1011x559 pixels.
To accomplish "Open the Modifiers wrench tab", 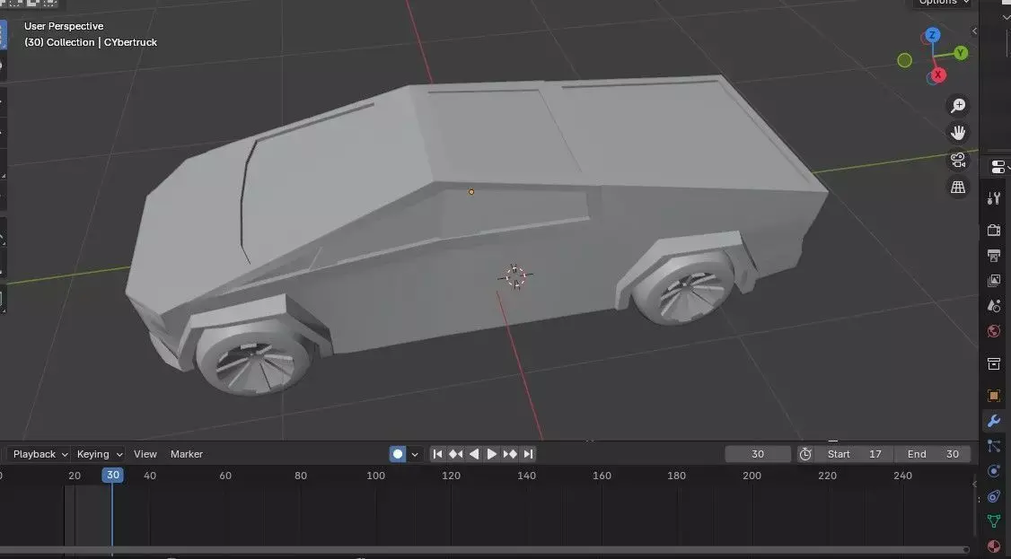I will 994,421.
